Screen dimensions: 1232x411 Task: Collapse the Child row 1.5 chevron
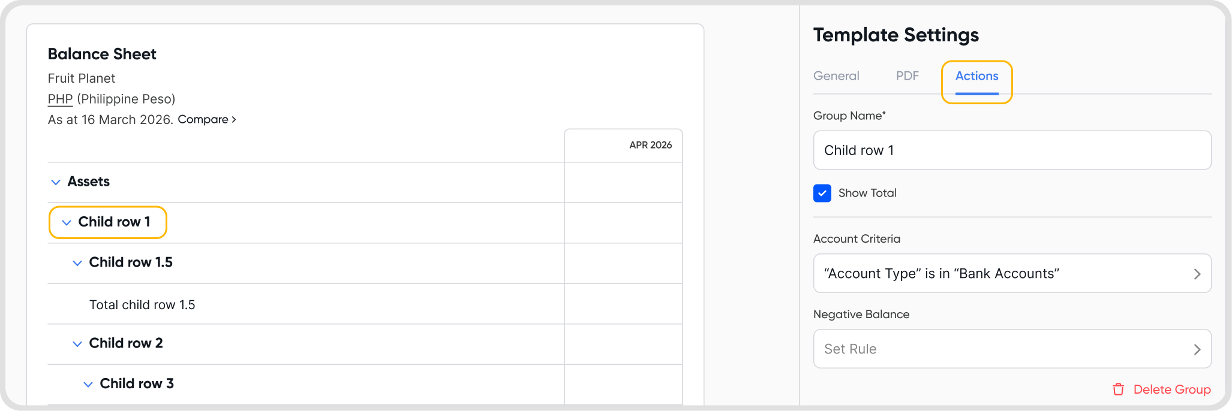[77, 263]
